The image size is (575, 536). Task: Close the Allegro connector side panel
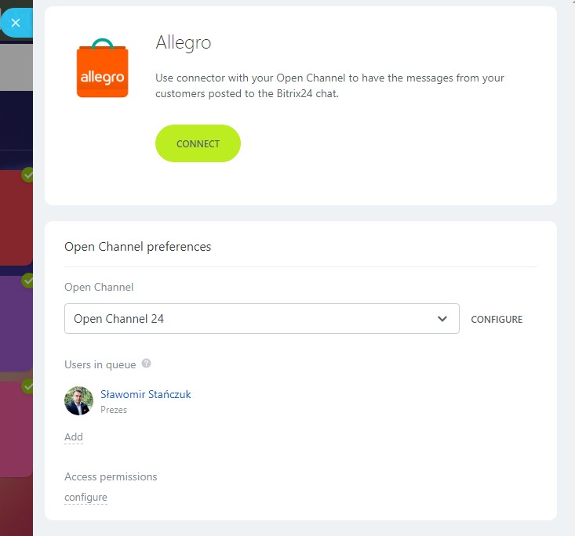pos(16,23)
